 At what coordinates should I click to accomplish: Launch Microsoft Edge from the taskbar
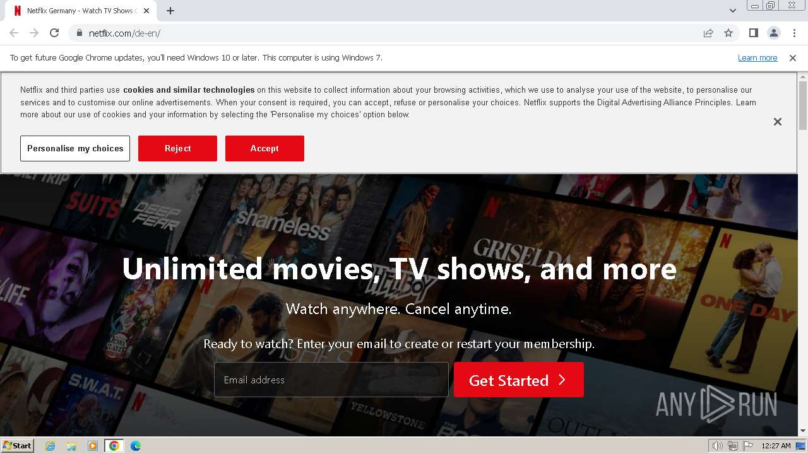136,446
